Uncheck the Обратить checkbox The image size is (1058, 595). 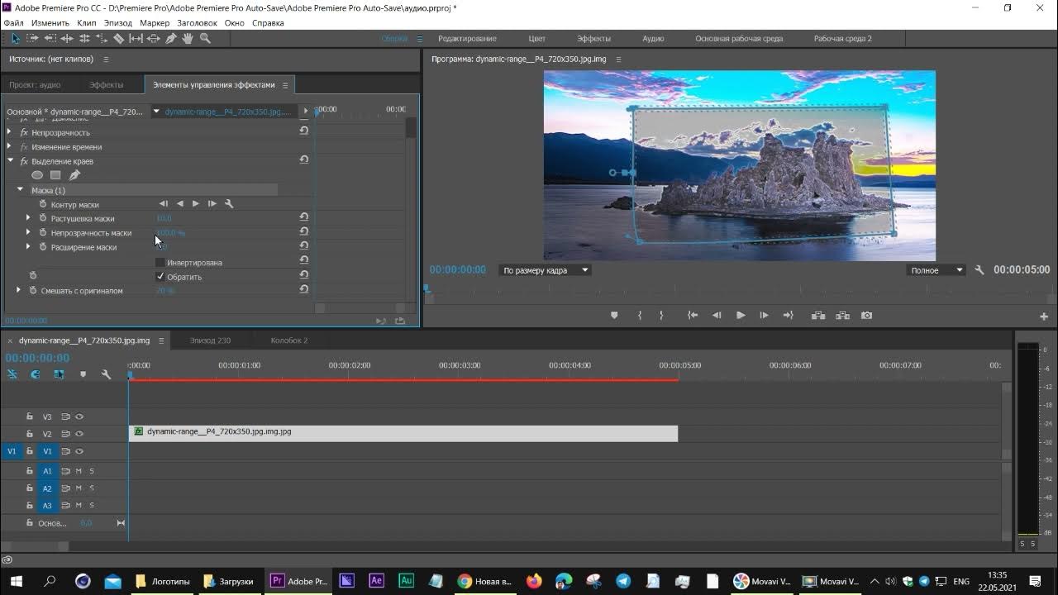[x=160, y=277]
